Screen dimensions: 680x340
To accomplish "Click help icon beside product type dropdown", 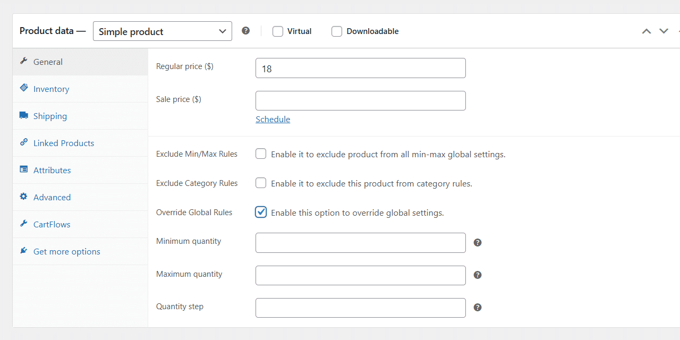I will 245,31.
